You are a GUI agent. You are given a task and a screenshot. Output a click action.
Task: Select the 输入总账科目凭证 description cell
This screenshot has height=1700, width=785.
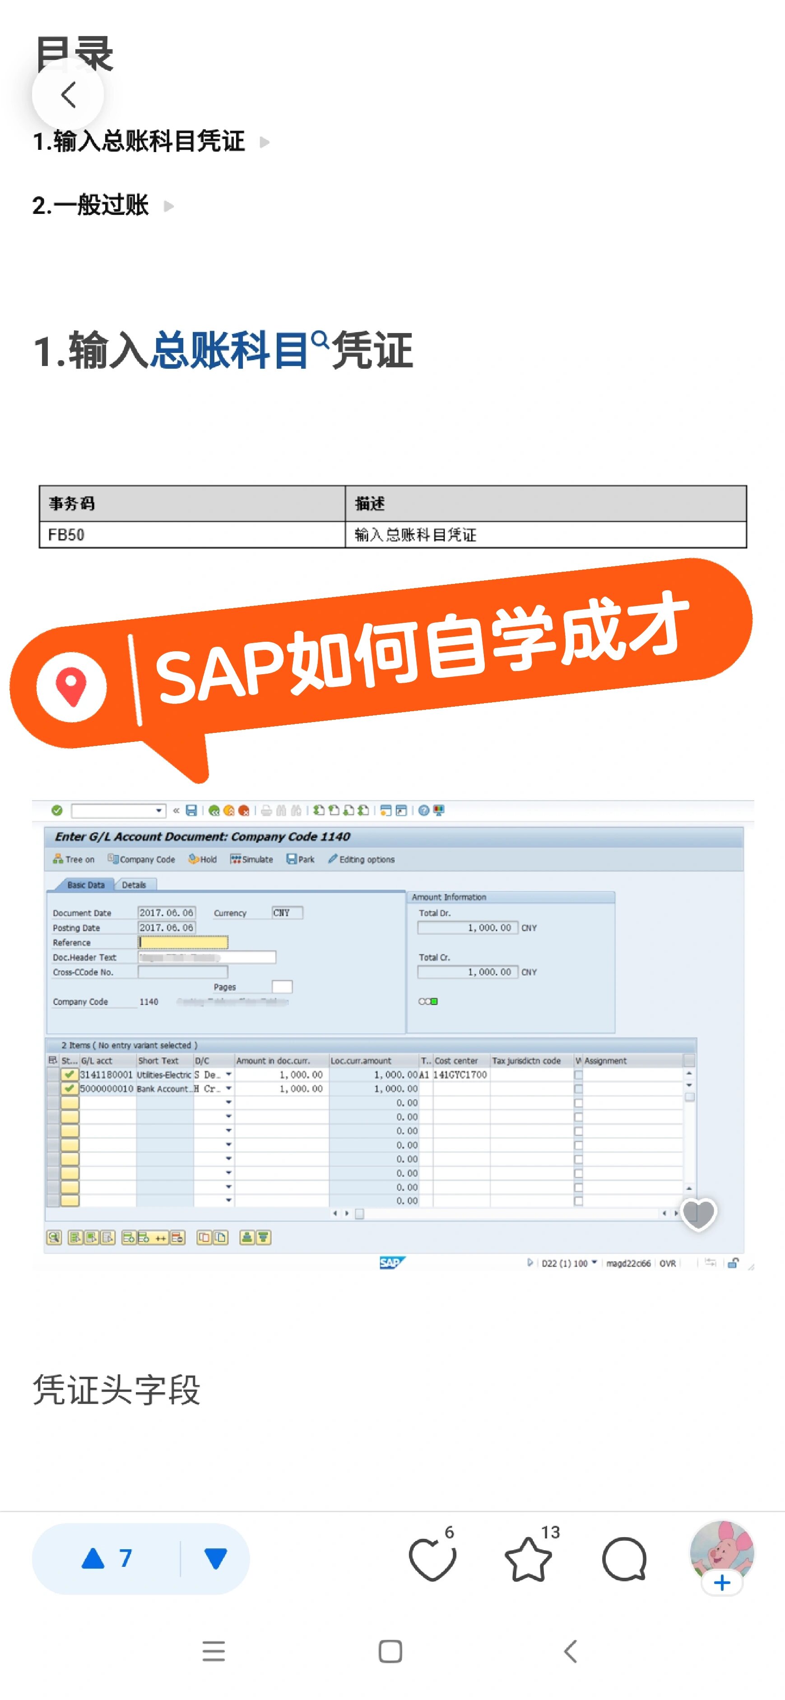[x=546, y=534]
